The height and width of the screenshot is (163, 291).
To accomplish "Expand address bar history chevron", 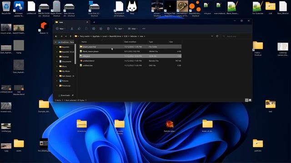I will pyautogui.click(x=212, y=36).
